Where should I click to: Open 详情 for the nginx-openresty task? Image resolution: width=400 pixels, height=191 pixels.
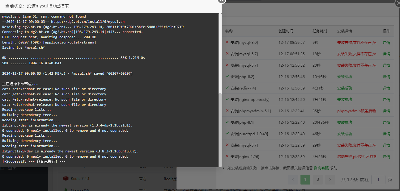click(386, 100)
